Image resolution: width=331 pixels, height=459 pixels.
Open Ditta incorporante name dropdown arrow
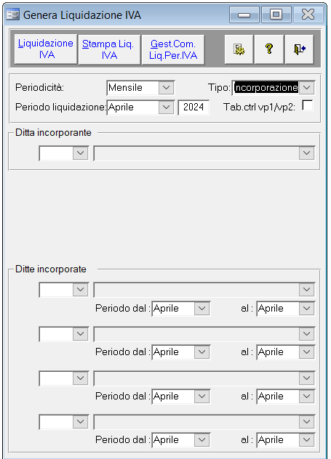(x=306, y=153)
